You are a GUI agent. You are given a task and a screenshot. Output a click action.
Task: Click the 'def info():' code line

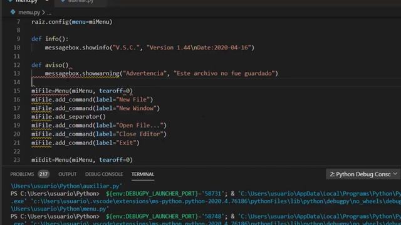coord(50,39)
